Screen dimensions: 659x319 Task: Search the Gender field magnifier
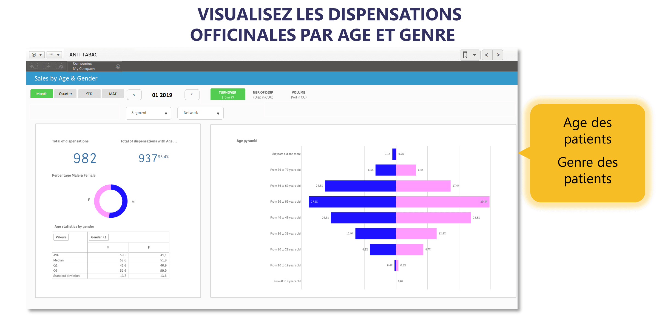(105, 237)
